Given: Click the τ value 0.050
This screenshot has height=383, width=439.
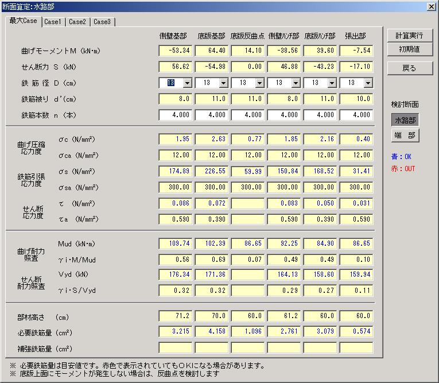Looking at the screenshot, I should [x=320, y=203].
